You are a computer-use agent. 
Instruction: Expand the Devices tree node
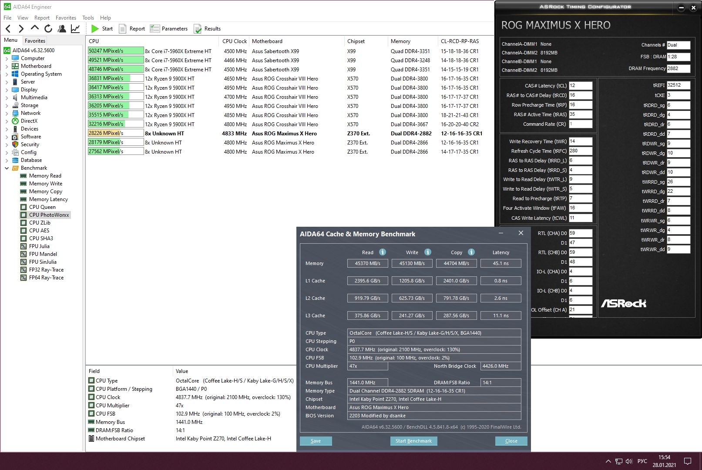click(7, 129)
